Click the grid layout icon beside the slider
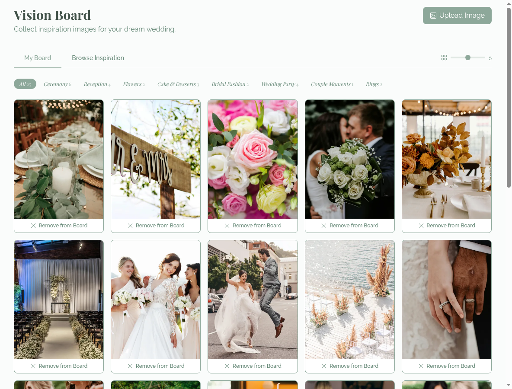512x389 pixels. coord(444,57)
